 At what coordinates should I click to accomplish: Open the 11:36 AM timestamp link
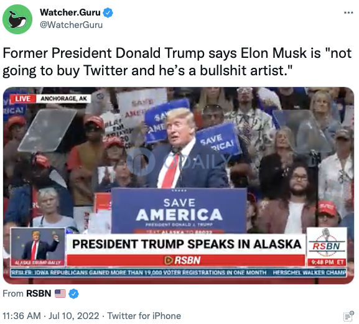pyautogui.click(x=22, y=316)
